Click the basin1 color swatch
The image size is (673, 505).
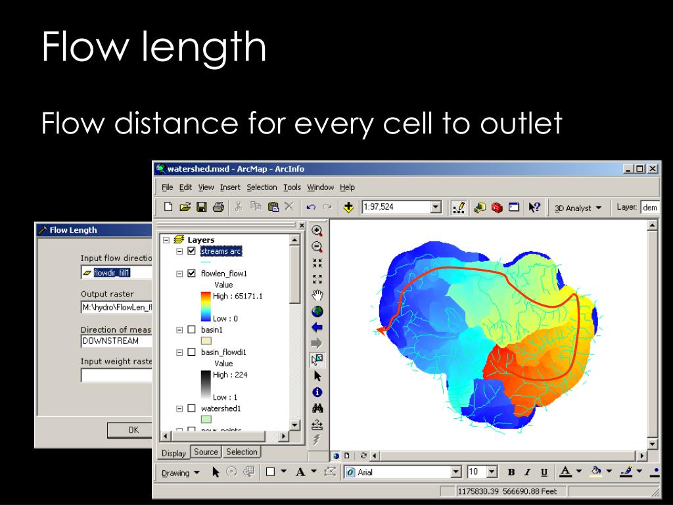(206, 341)
